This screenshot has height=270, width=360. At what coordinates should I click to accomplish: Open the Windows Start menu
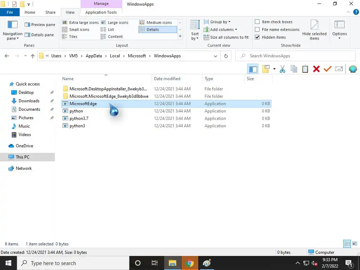point(8,263)
